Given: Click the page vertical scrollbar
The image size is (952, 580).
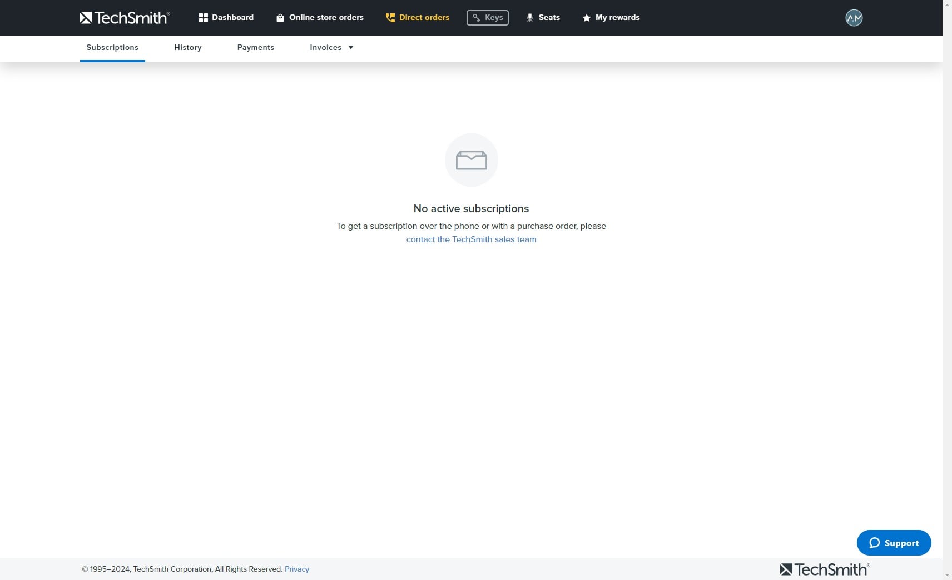Looking at the screenshot, I should (947, 290).
